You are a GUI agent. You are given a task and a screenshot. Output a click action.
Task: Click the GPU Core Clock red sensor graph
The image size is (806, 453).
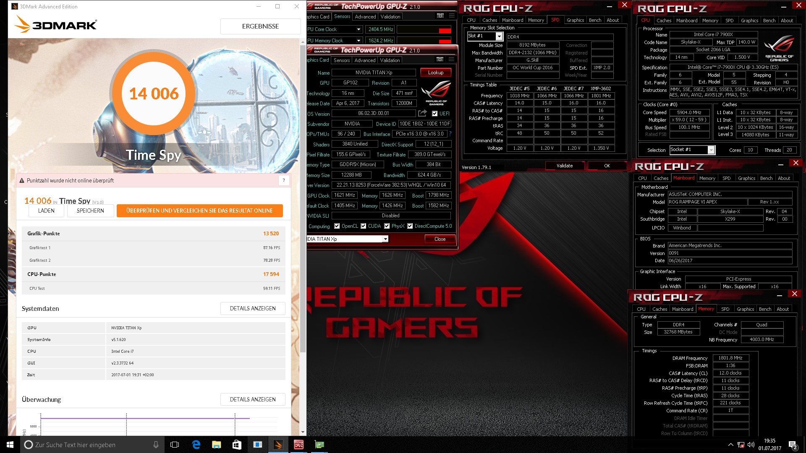[x=424, y=30]
